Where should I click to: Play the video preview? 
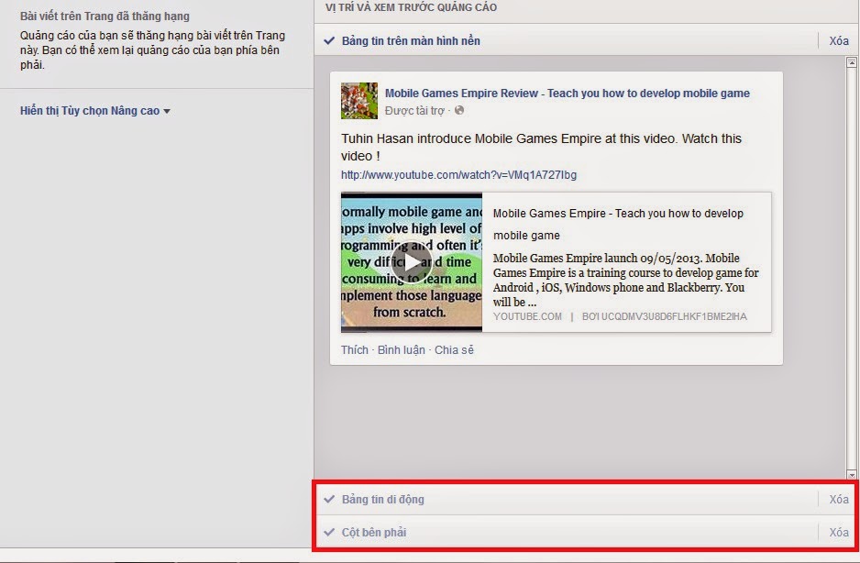[412, 262]
